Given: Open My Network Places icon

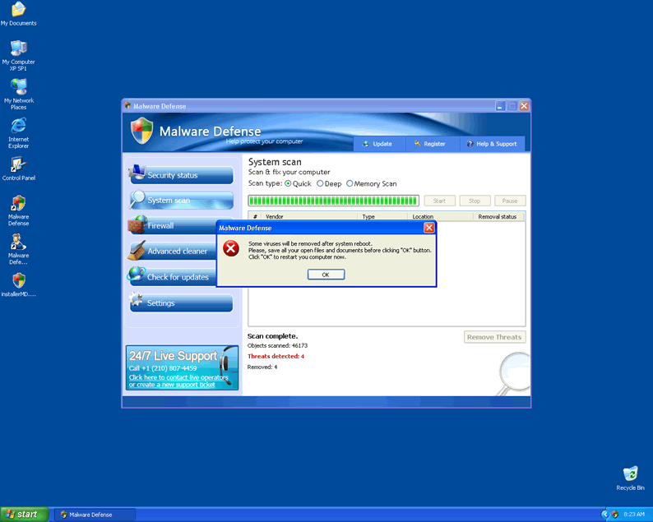Looking at the screenshot, I should coord(18,88).
